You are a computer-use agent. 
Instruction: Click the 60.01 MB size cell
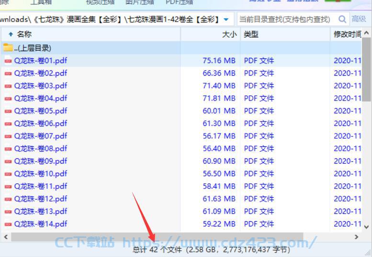coord(219,111)
